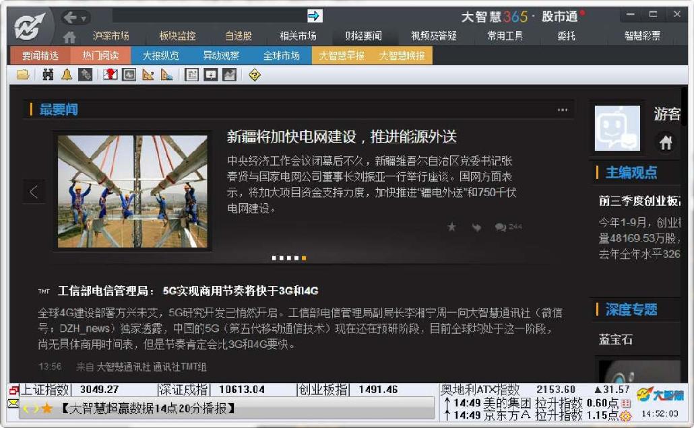Click the yellow question mark help icon
Image resolution: width=694 pixels, height=428 pixels.
click(255, 75)
